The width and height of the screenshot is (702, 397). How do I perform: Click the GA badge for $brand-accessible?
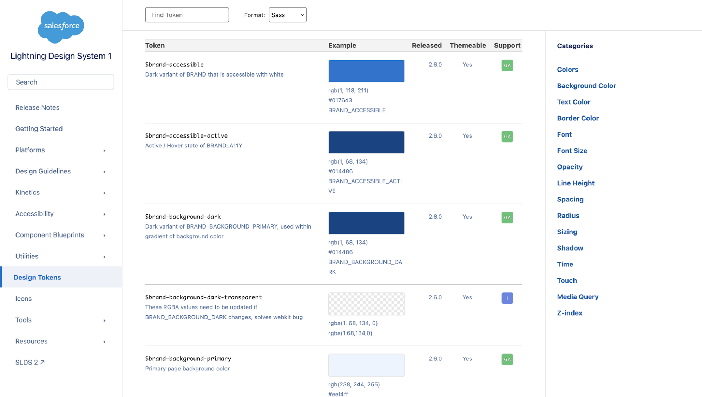click(507, 65)
